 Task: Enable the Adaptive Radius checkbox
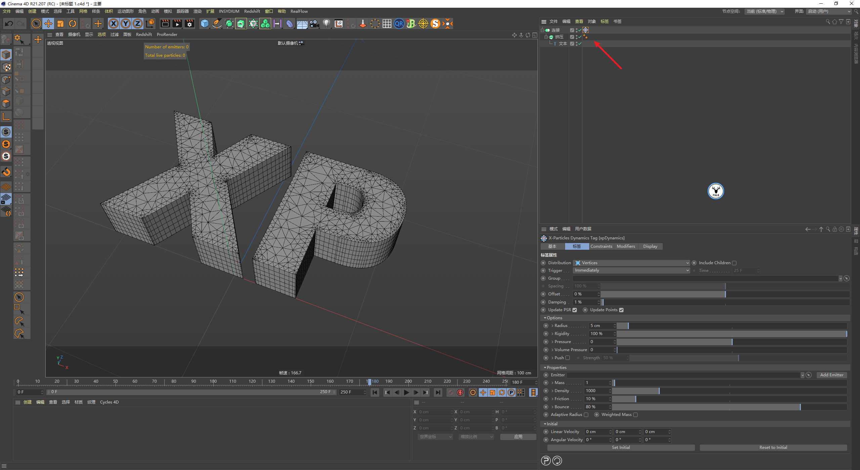(x=586, y=415)
